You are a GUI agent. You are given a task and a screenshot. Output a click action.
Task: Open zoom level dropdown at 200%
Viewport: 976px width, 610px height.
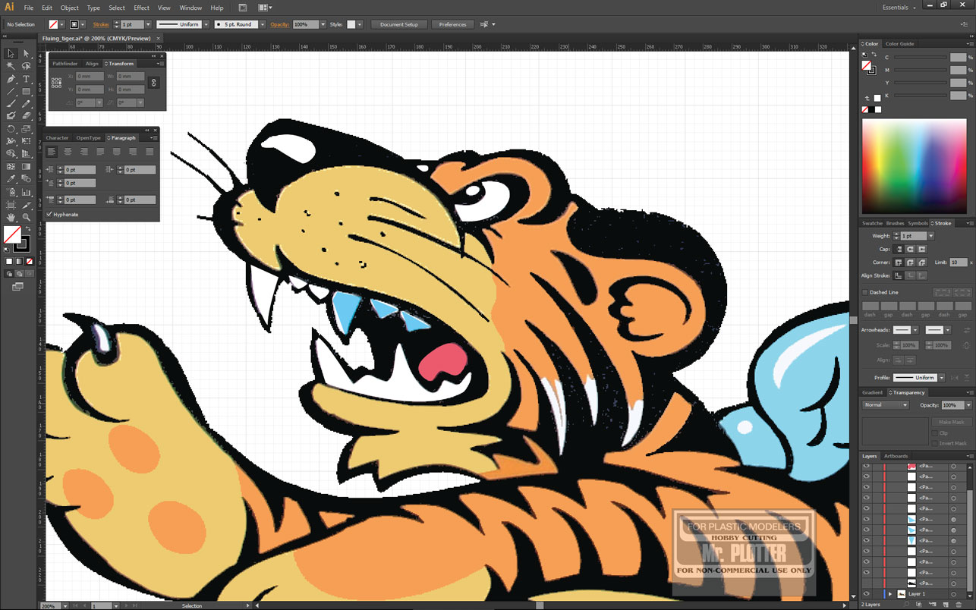64,605
